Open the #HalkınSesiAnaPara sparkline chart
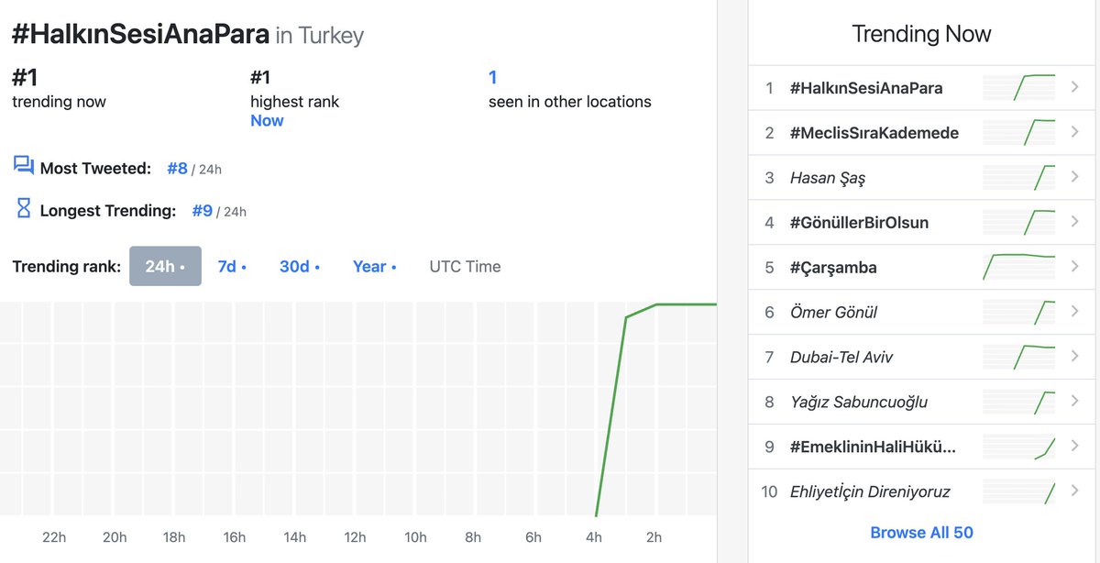Screen dimensions: 1100x563 click(x=1019, y=88)
